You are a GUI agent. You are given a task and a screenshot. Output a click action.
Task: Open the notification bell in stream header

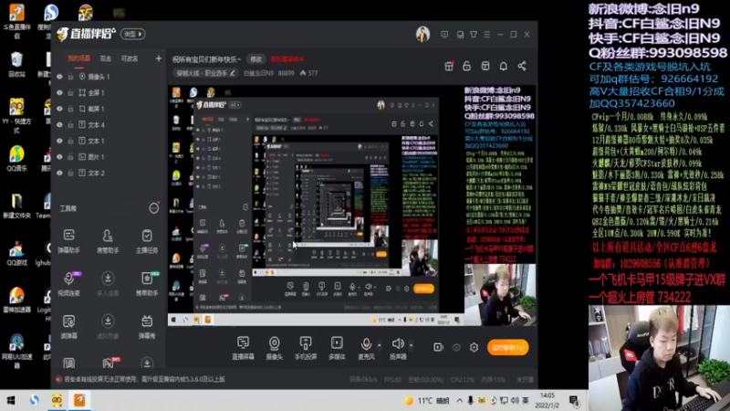[x=504, y=66]
